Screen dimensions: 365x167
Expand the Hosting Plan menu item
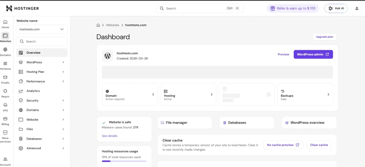(63, 72)
